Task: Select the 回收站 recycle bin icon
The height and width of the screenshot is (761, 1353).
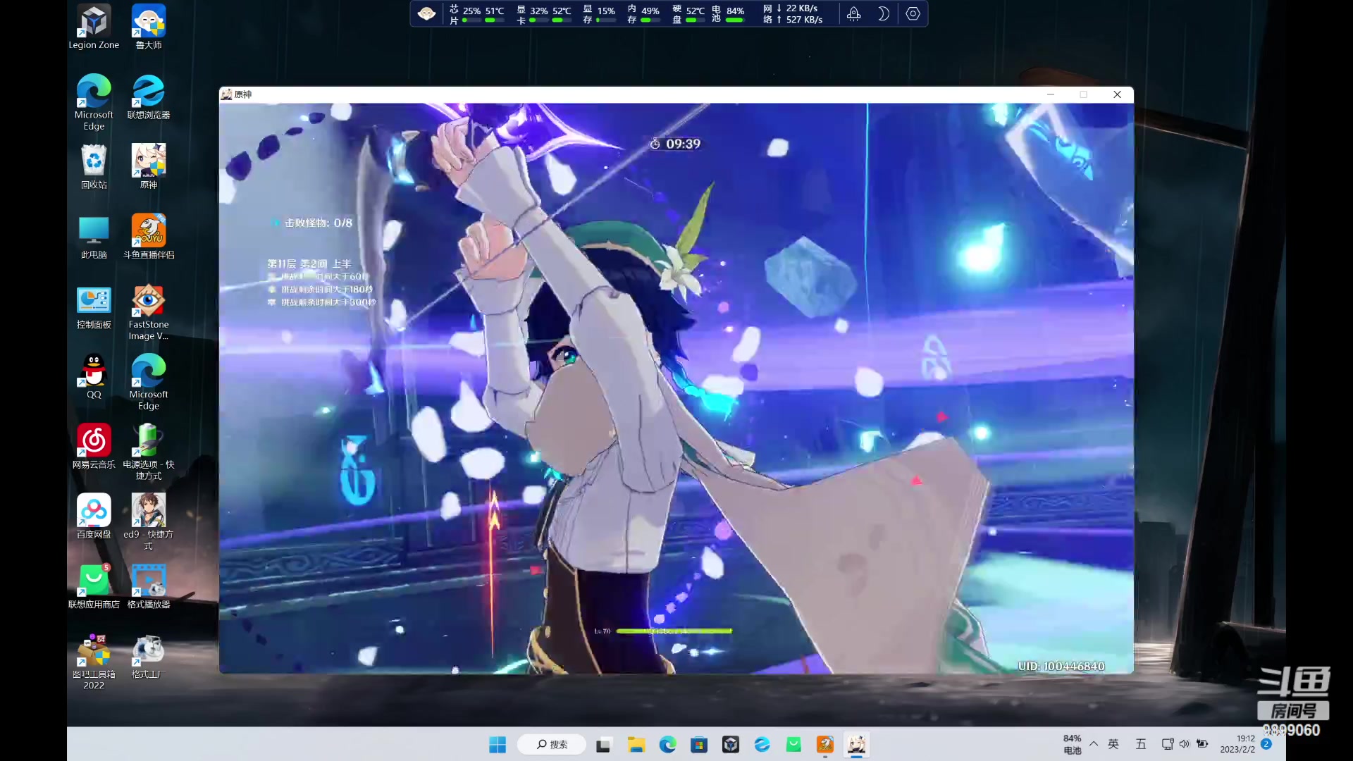Action: click(x=94, y=166)
